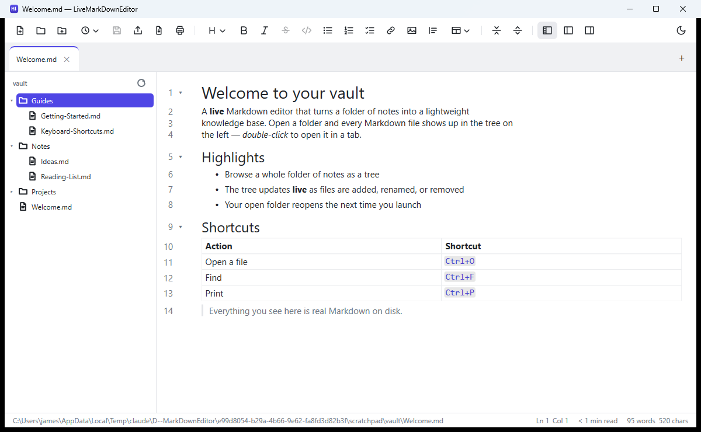Click the Open Folder icon with arrow
The height and width of the screenshot is (432, 701).
(x=62, y=31)
